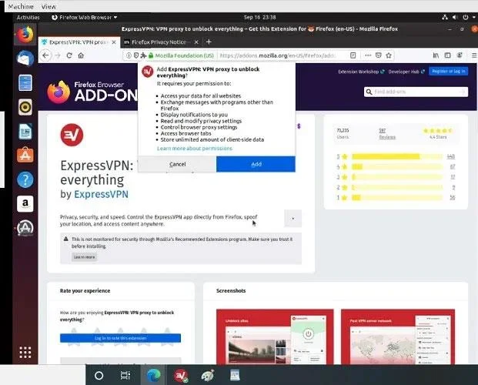Screen dimensions: 478x385
Task: Open Ubuntu Software store icon
Action: click(25, 155)
